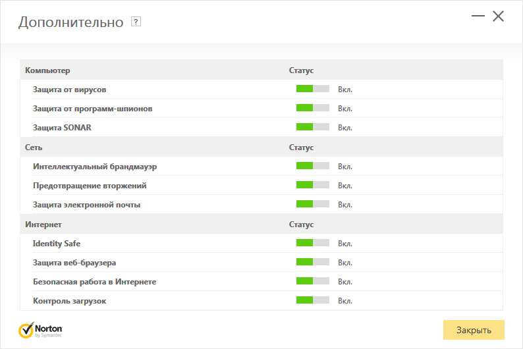Select the Интеллектуальный брандмауэр row label
This screenshot has height=349, width=523.
[x=95, y=167]
